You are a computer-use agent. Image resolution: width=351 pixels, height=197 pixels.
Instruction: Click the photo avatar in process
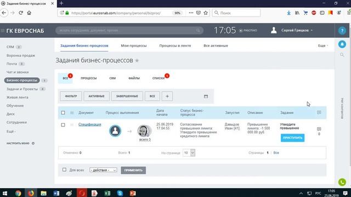[144, 131]
